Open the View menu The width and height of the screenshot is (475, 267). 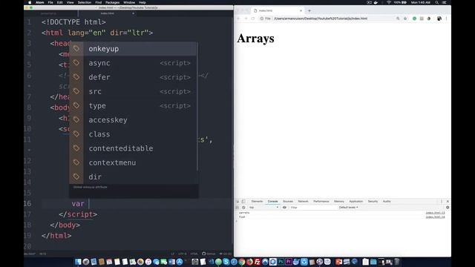[x=70, y=2]
